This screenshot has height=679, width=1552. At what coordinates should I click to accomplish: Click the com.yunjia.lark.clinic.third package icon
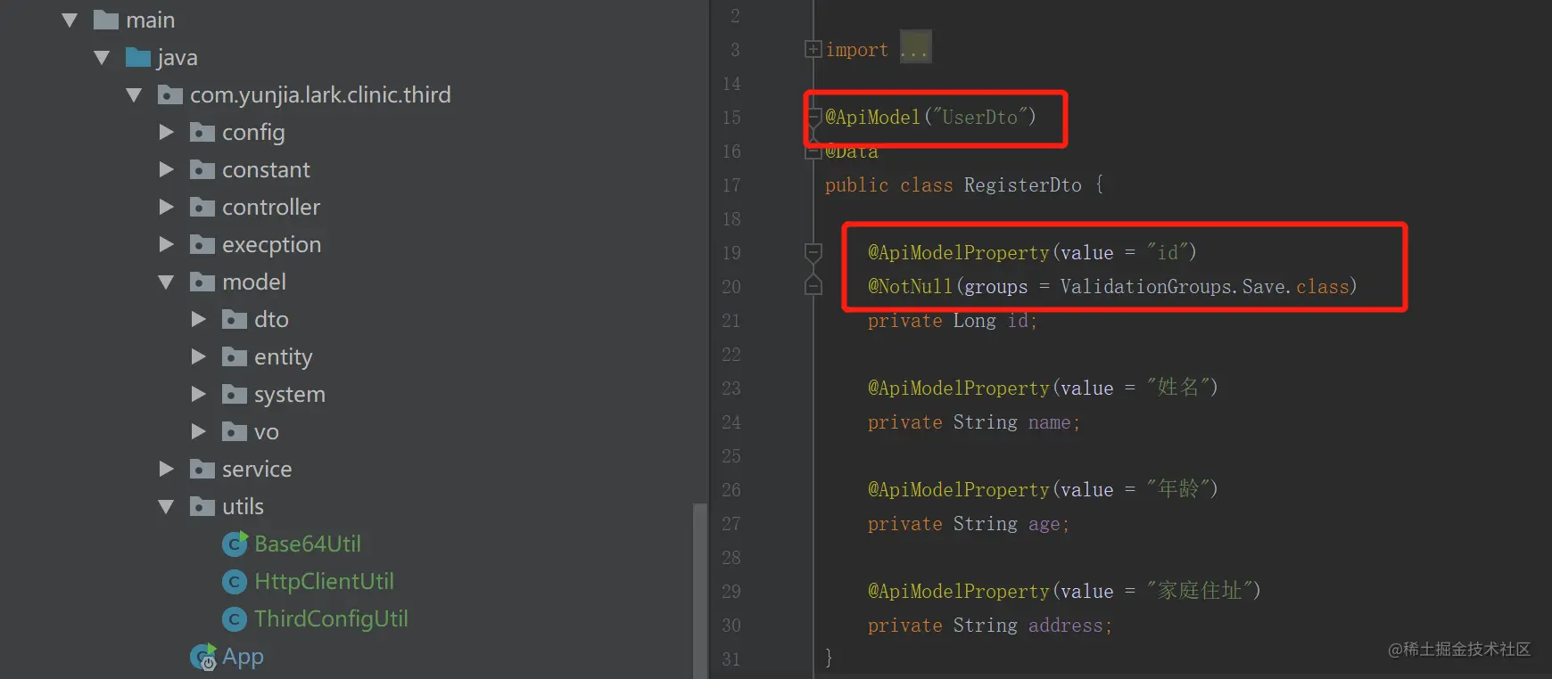pos(170,94)
